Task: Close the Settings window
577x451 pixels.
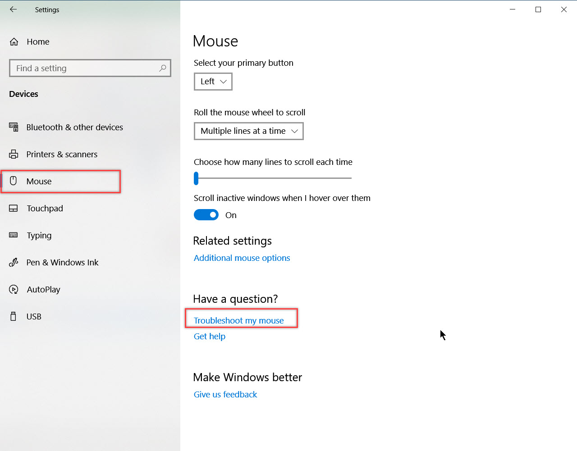Action: click(x=564, y=9)
